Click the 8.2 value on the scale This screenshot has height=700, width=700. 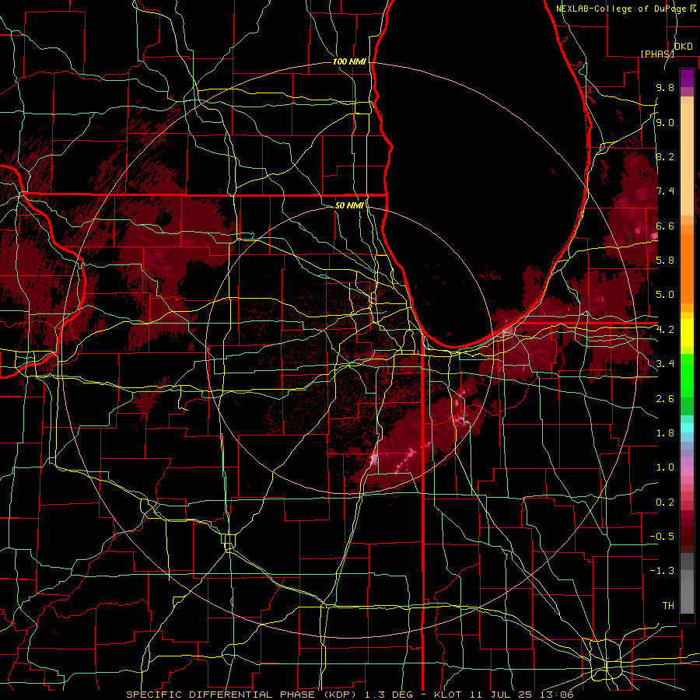(x=665, y=156)
